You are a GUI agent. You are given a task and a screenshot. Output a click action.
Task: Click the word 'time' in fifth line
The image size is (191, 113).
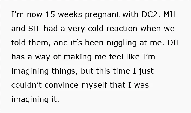(121, 71)
